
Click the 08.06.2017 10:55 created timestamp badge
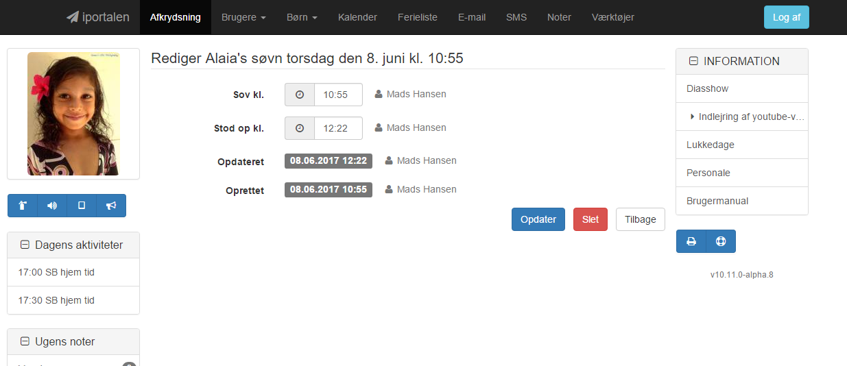click(329, 189)
